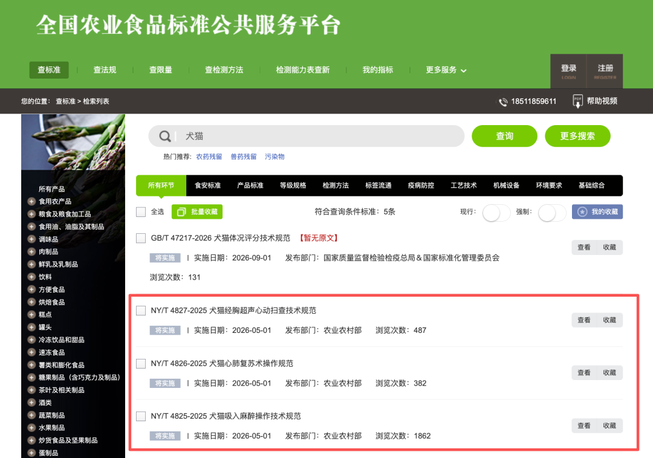The width and height of the screenshot is (653, 458).
Task: Click the 批量收藏 batch favorite icon
Action: pyautogui.click(x=181, y=212)
